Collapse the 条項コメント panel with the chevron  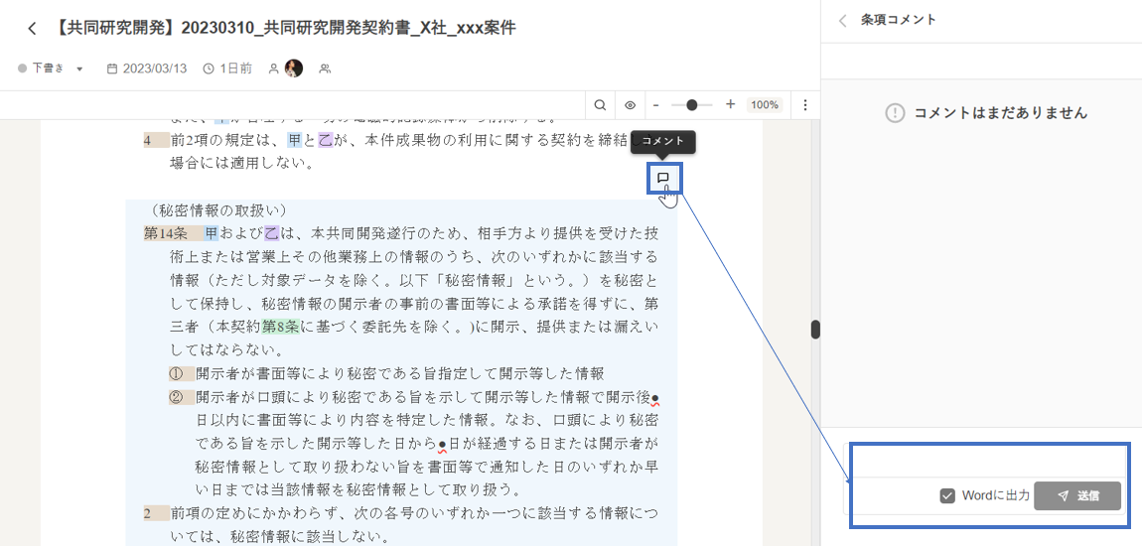pyautogui.click(x=843, y=20)
